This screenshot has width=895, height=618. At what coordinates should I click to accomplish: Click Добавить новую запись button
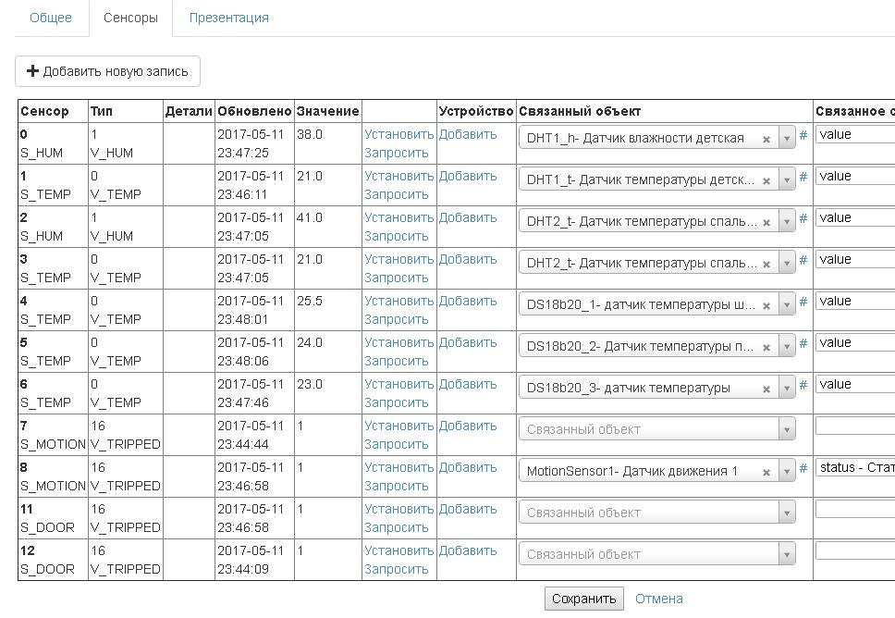pos(107,71)
